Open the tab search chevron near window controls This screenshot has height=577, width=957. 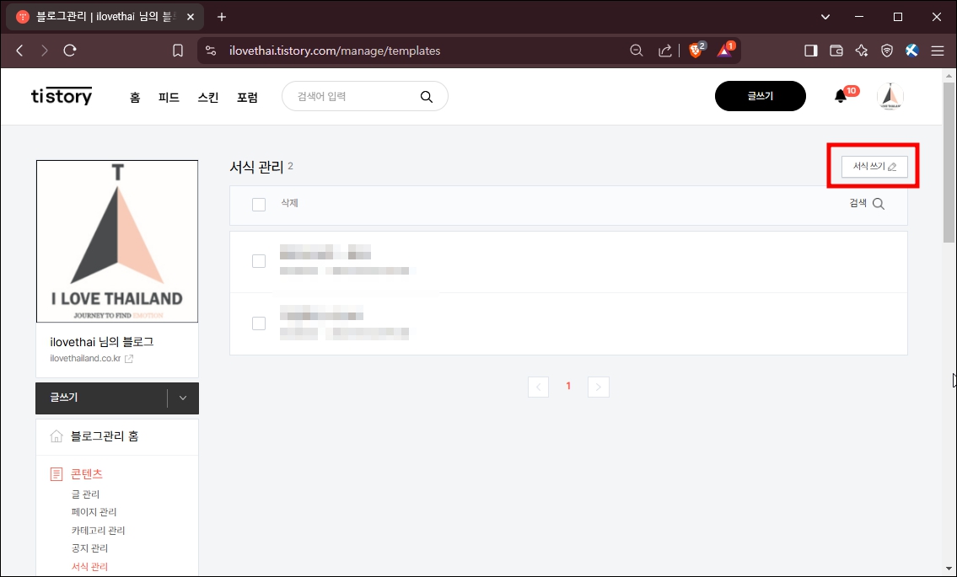pos(825,16)
